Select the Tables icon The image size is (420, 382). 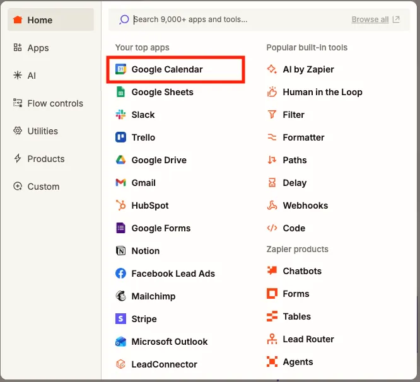tap(272, 316)
